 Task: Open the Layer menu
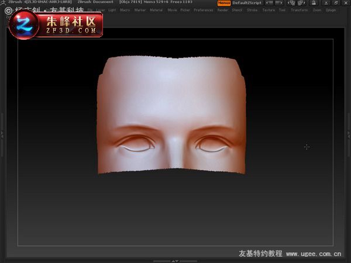[x=101, y=10]
